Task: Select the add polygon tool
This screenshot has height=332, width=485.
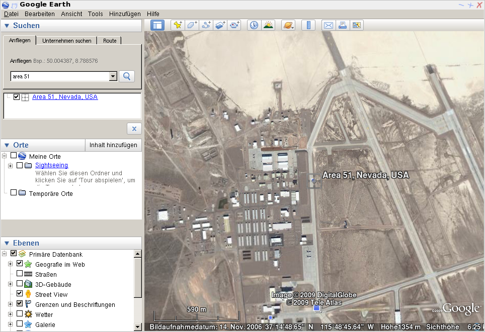Action: [192, 25]
